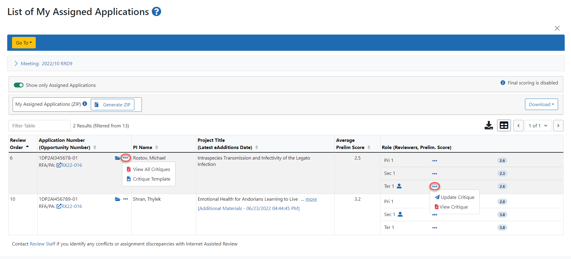Choose Update Critique in the popup menu
The image size is (571, 259).
[457, 197]
